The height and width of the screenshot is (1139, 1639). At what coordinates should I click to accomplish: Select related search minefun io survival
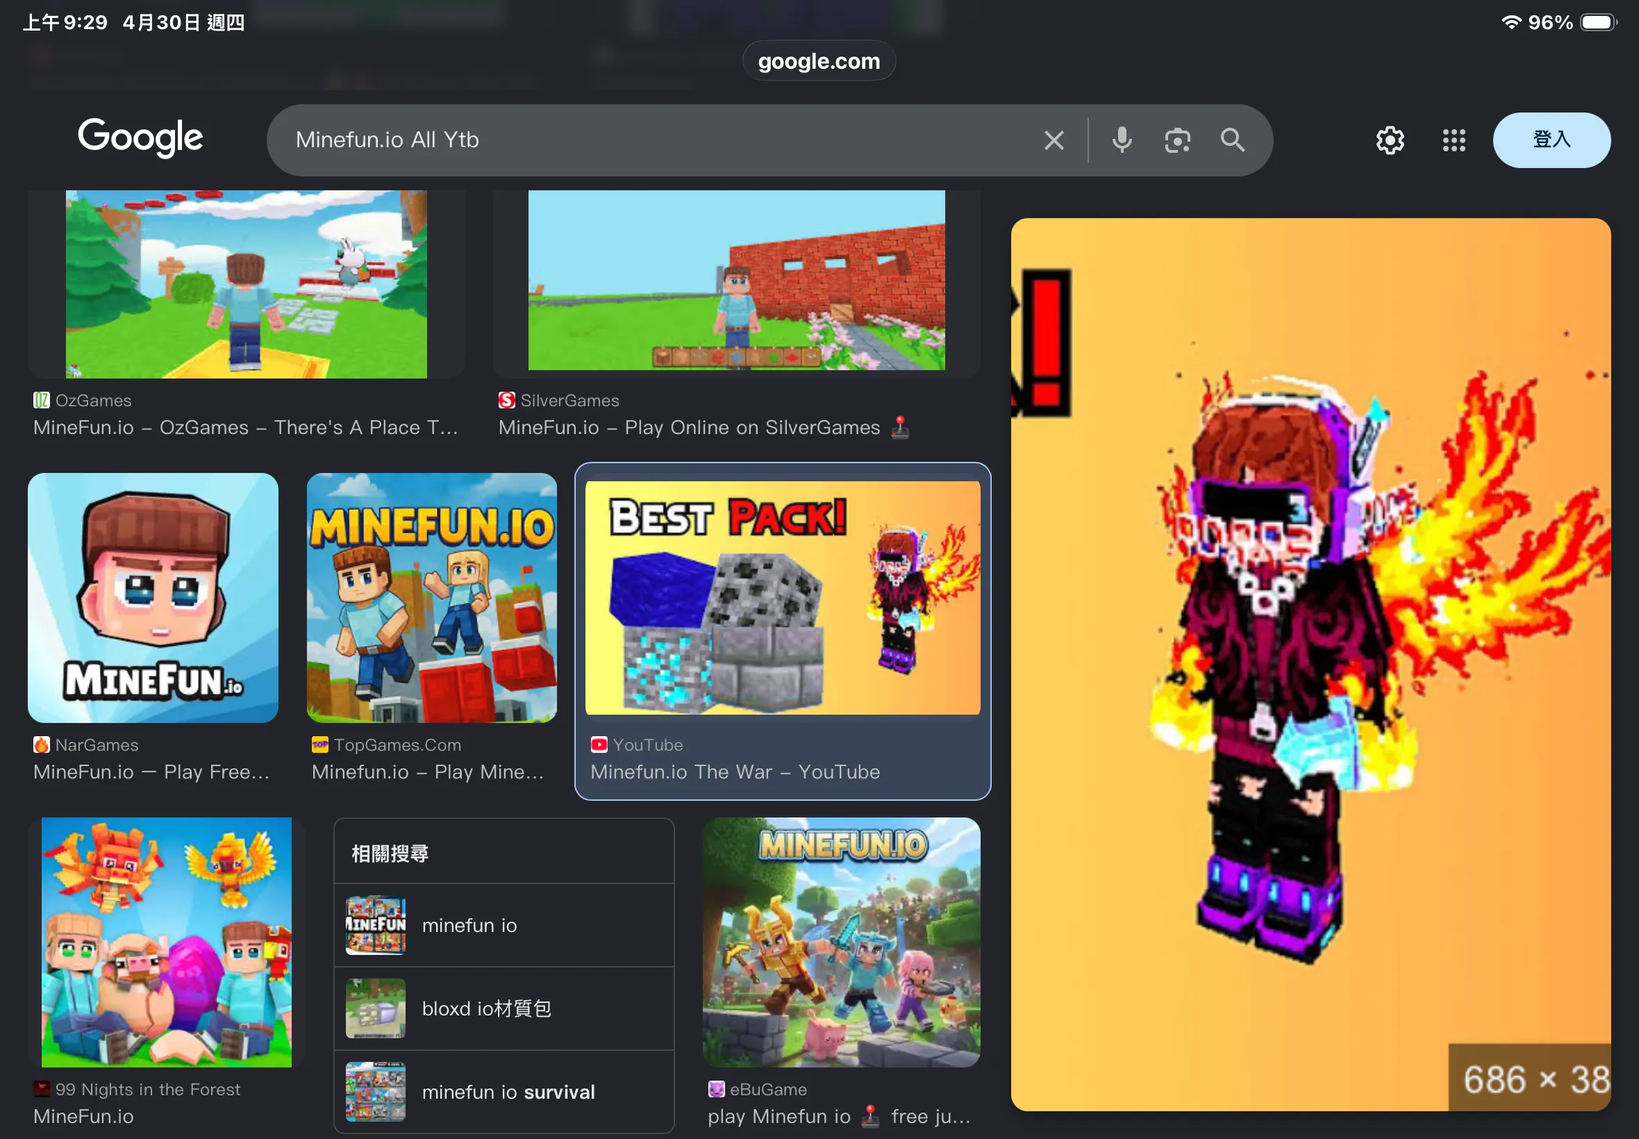click(x=504, y=1092)
